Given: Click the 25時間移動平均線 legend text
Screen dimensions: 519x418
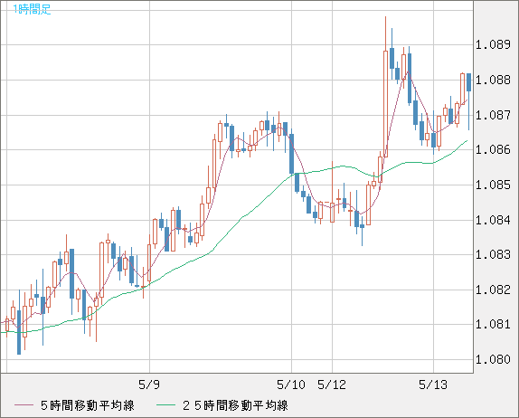Looking at the screenshot, I should [235, 405].
